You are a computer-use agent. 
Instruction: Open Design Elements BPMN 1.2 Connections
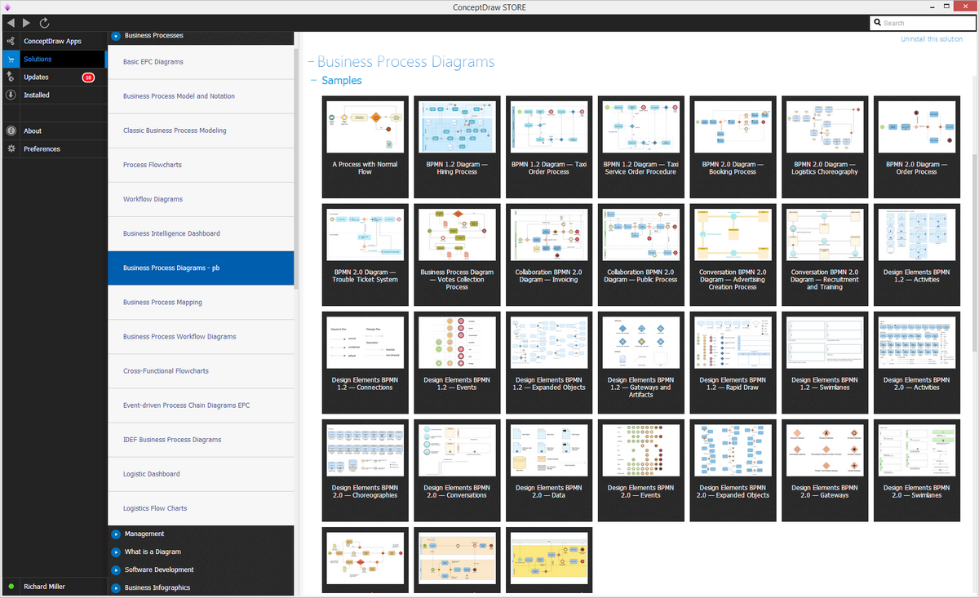coord(365,362)
